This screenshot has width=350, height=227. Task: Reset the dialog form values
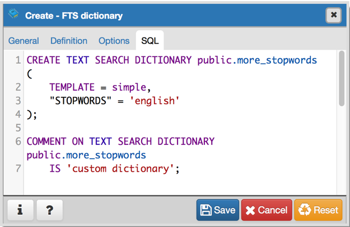click(x=318, y=210)
